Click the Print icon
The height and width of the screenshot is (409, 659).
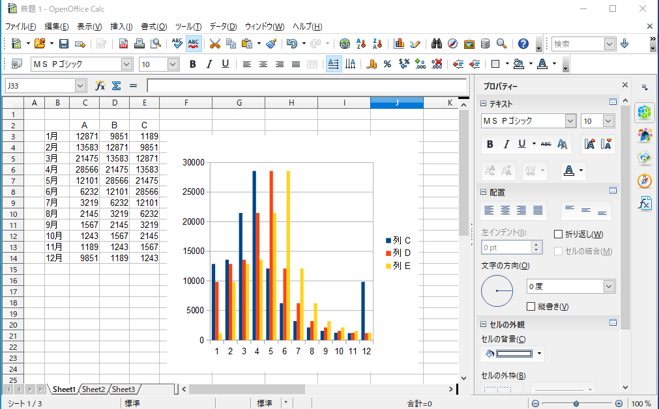pyautogui.click(x=139, y=44)
